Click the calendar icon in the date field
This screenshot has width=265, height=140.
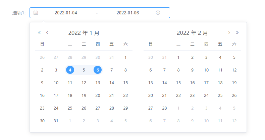(x=36, y=13)
